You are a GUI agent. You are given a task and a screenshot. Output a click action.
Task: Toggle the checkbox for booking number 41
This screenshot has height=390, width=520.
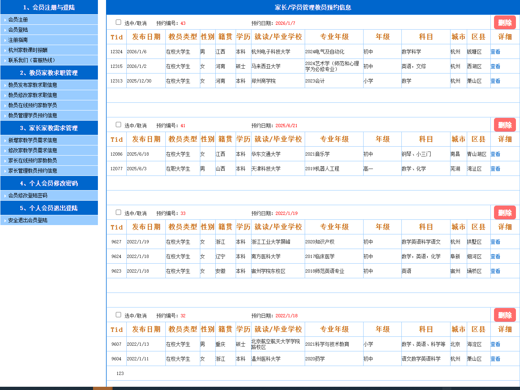(118, 125)
